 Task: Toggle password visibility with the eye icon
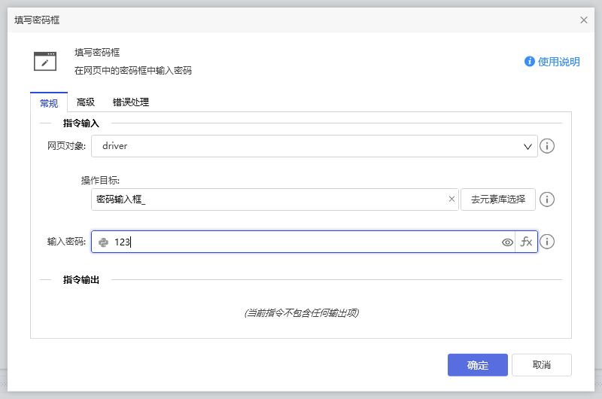507,242
